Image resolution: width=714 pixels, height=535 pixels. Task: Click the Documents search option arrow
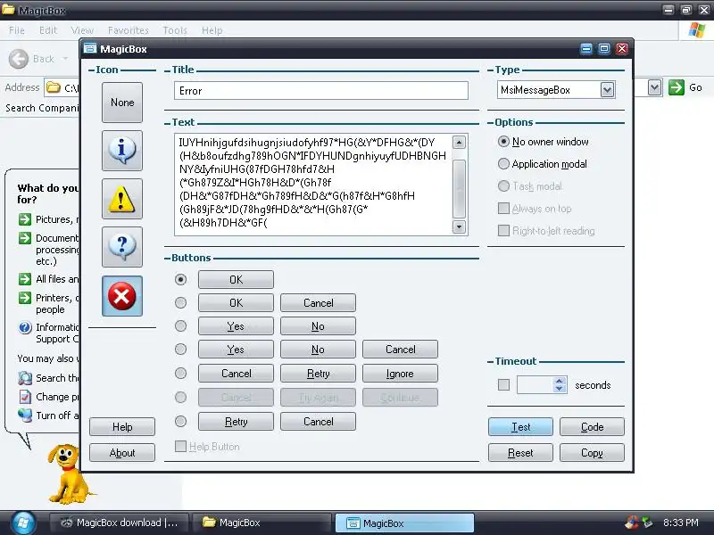[25, 238]
